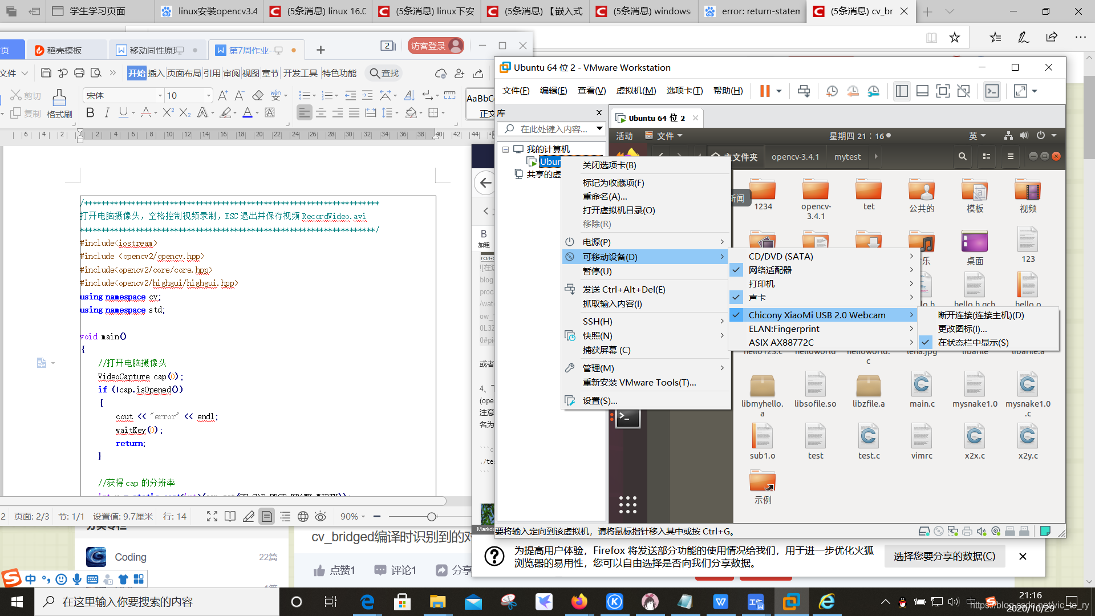Toggle list view icon in Ubuntu Files

click(987, 156)
